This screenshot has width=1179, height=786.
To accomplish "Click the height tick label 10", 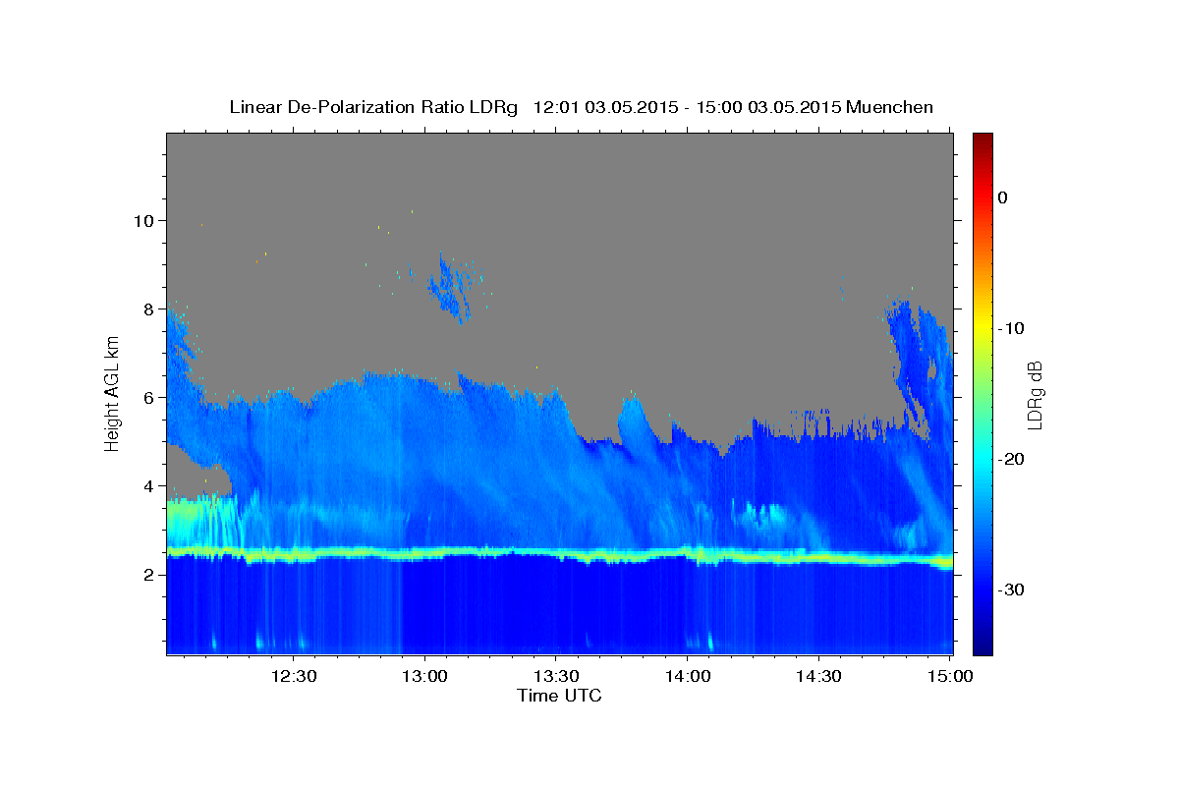I will pos(145,220).
